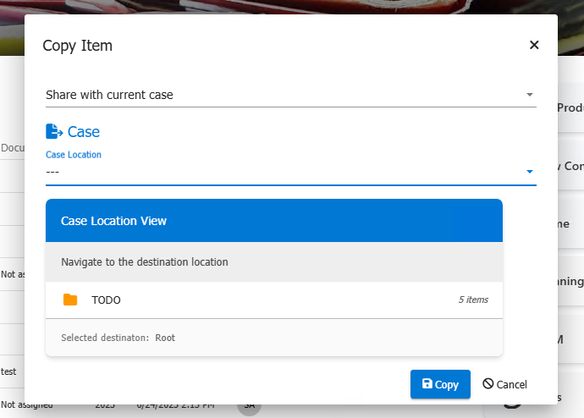The height and width of the screenshot is (418, 584).
Task: Click the Case Location View header
Action: (274, 221)
